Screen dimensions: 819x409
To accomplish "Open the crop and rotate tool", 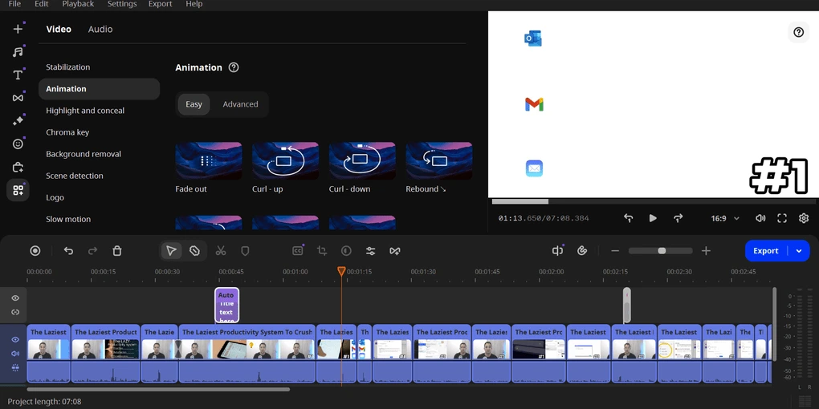I will click(x=322, y=251).
